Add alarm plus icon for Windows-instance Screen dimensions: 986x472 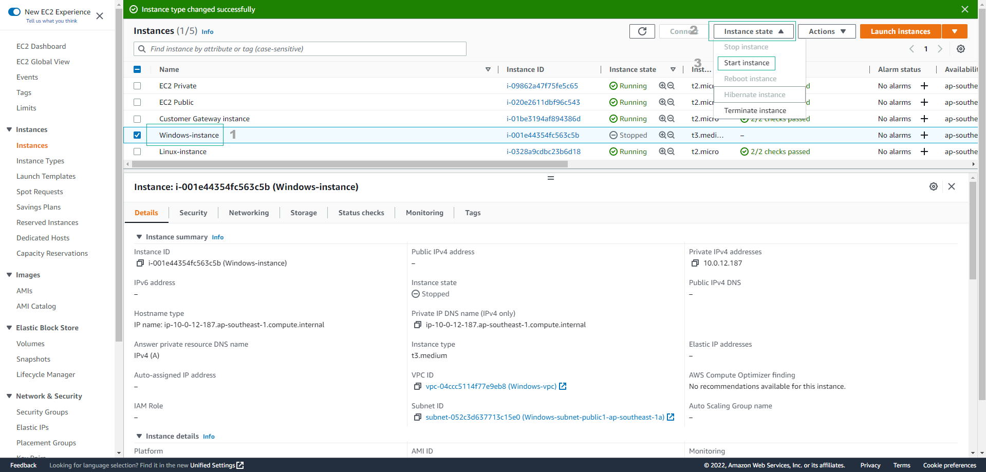pos(924,135)
